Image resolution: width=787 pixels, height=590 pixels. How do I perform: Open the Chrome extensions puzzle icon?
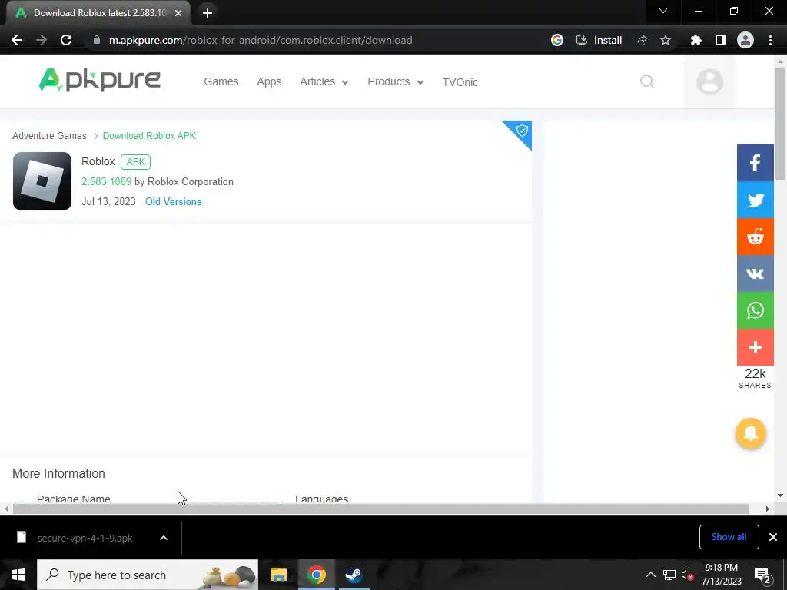696,40
